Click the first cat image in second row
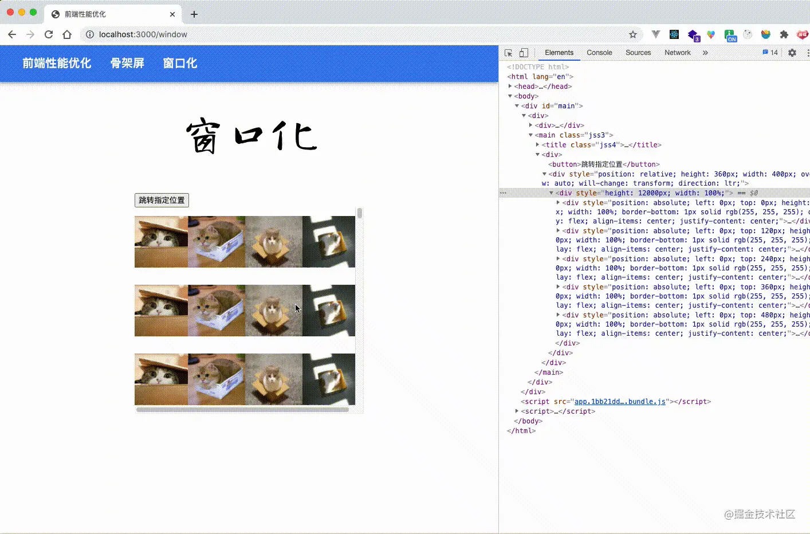This screenshot has width=810, height=534. tap(161, 311)
